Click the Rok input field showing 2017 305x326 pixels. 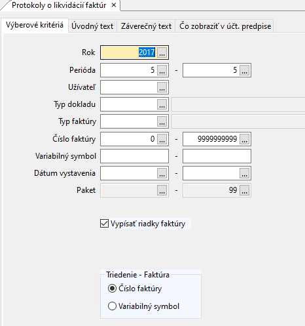pos(129,52)
